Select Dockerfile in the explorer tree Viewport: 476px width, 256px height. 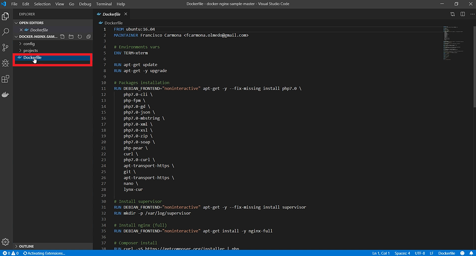tap(53, 57)
